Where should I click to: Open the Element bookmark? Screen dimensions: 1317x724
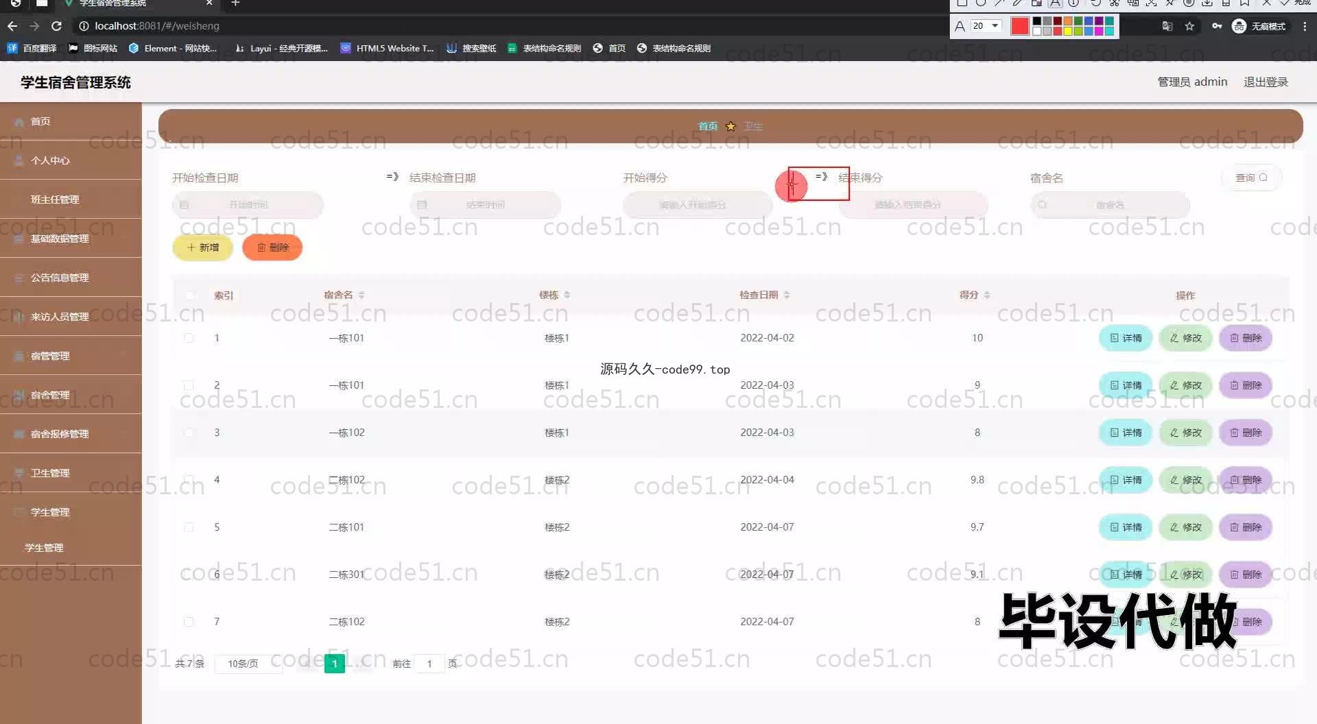coord(173,48)
